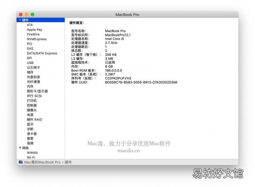
Task: Click the 已启用 hyper-threading value
Action: pyautogui.click(x=110, y=63)
